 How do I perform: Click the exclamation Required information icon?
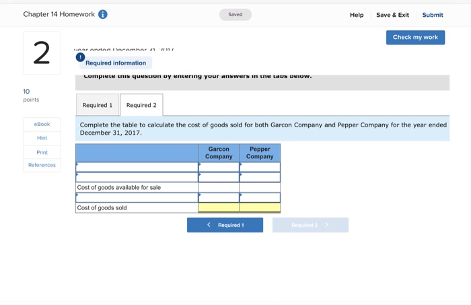click(x=80, y=57)
